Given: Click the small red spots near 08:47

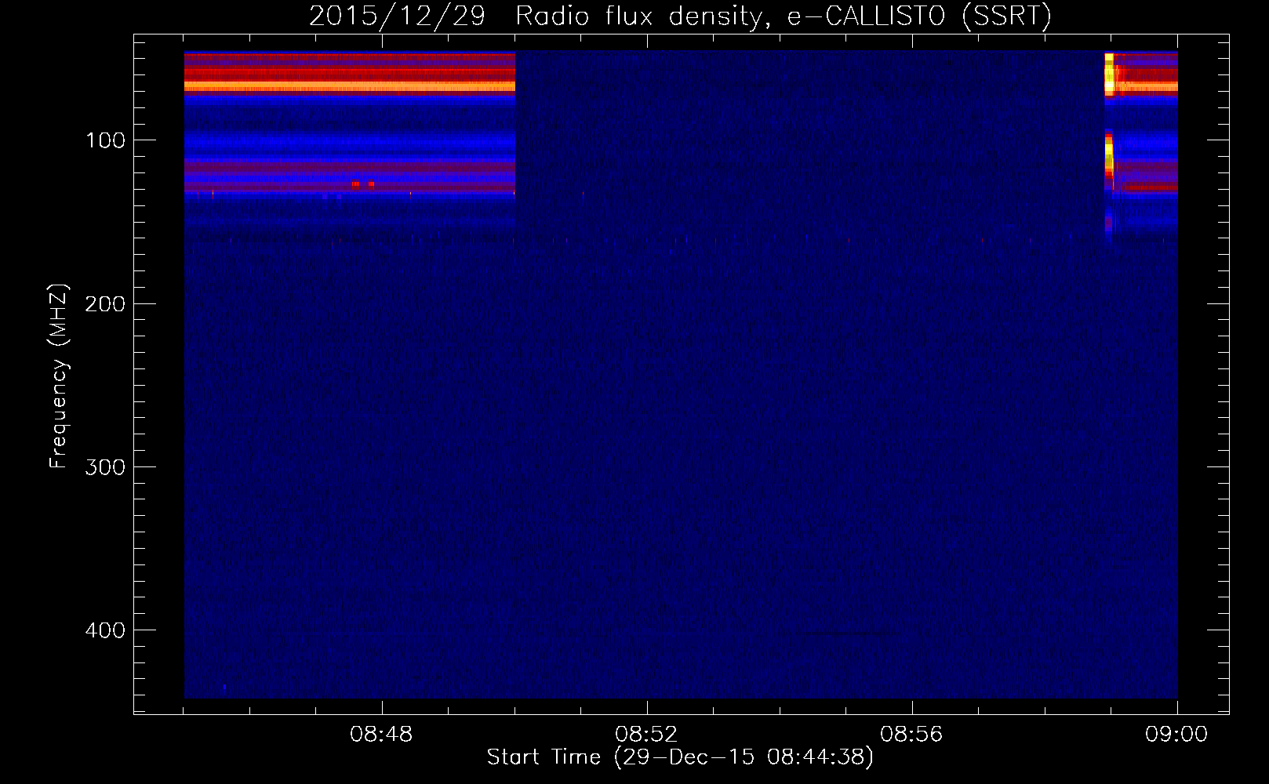Looking at the screenshot, I should (363, 184).
